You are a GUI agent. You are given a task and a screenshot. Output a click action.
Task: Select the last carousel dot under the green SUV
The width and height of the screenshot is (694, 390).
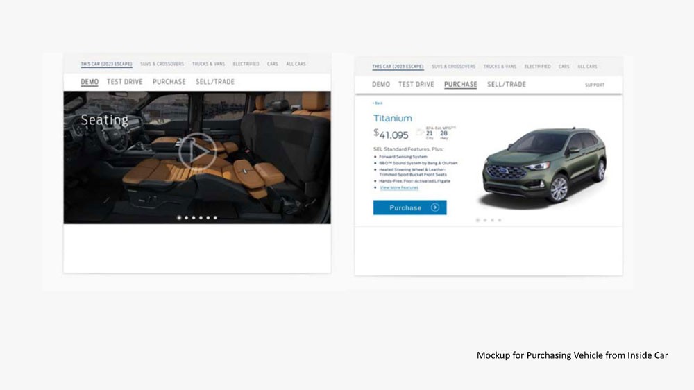(500, 220)
